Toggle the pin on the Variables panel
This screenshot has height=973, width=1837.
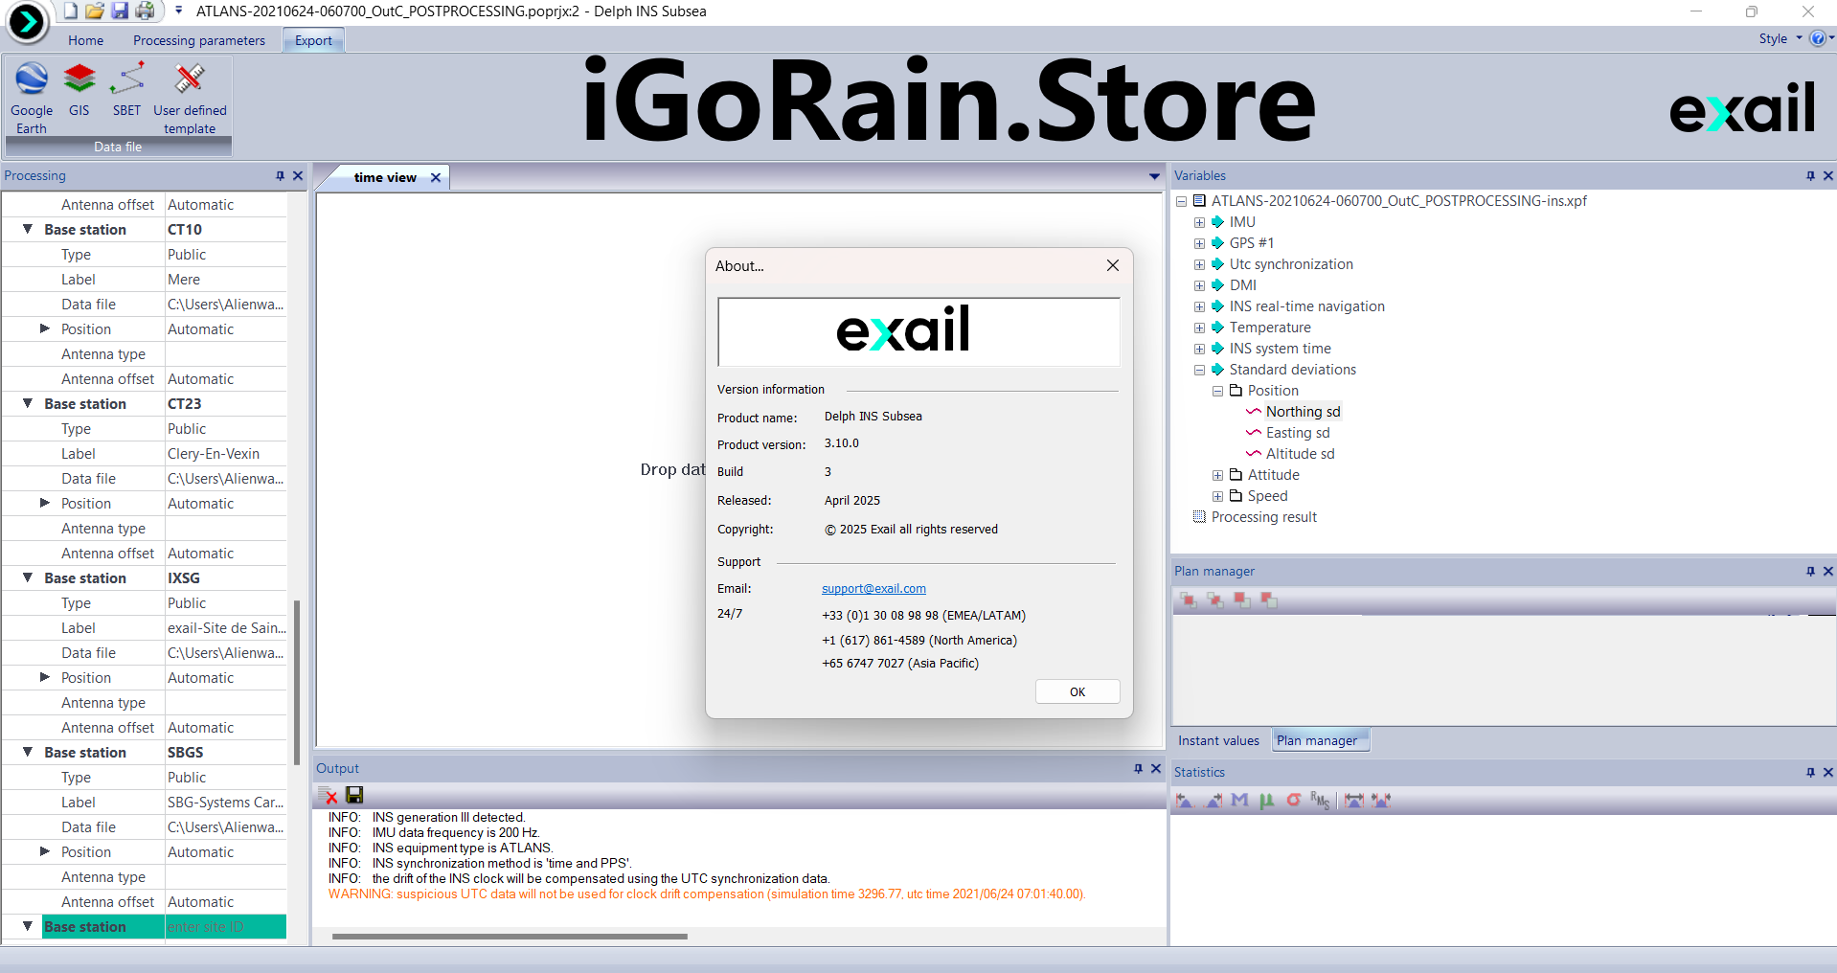pos(1810,176)
